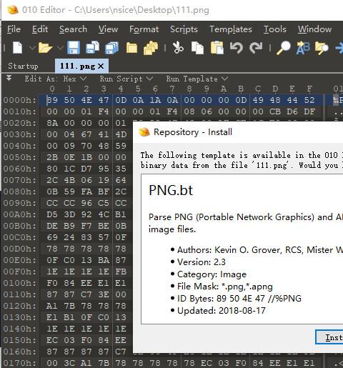This screenshot has height=368, width=343.
Task: Click the Updated: 2018-08-17 line
Action: (x=222, y=311)
